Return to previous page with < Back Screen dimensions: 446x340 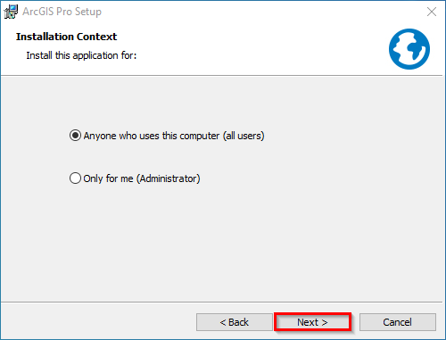(x=235, y=322)
